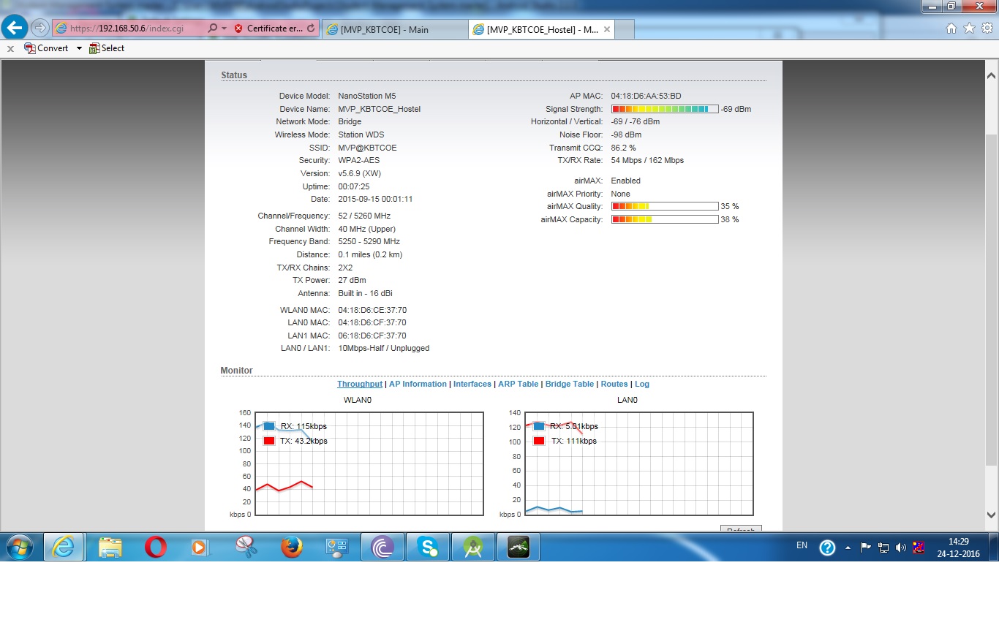Expand the address bar search dropdown arrow
The width and height of the screenshot is (999, 625).
click(223, 29)
